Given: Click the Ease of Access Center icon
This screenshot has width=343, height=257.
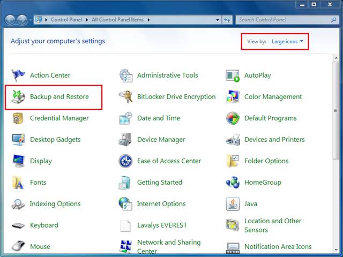Looking at the screenshot, I should (125, 161).
